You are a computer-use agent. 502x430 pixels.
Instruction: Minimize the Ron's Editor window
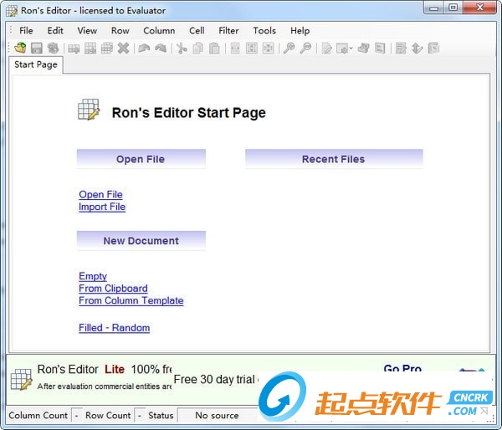tap(434, 8)
